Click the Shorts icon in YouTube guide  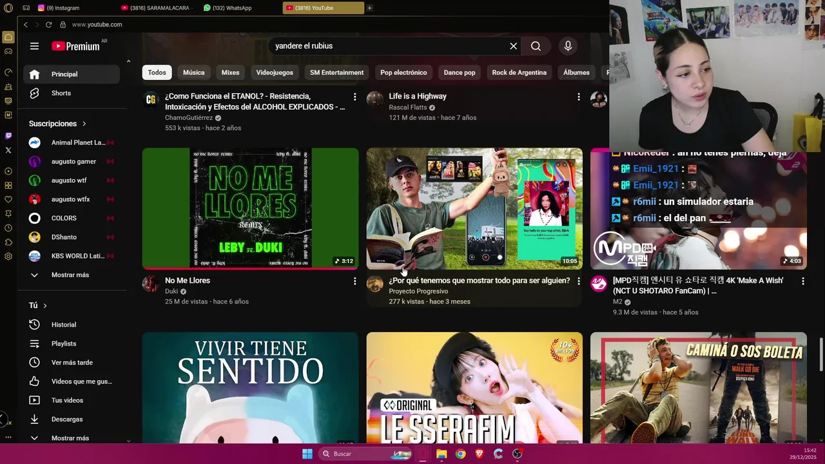tap(35, 93)
